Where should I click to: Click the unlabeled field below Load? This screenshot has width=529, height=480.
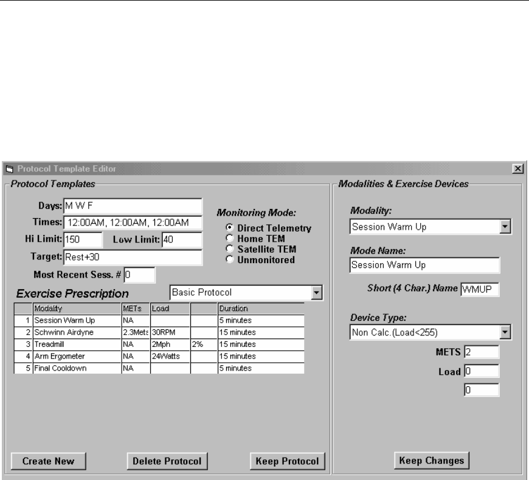tap(482, 390)
